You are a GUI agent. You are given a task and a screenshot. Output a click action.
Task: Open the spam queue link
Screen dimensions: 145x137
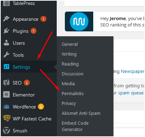pyautogui.click(x=131, y=93)
